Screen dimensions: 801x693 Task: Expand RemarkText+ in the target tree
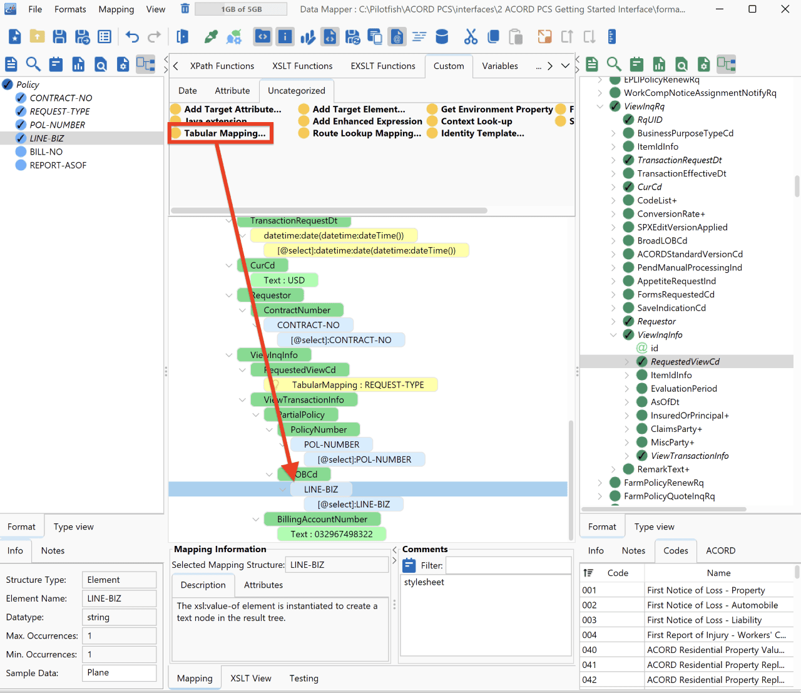[613, 470]
